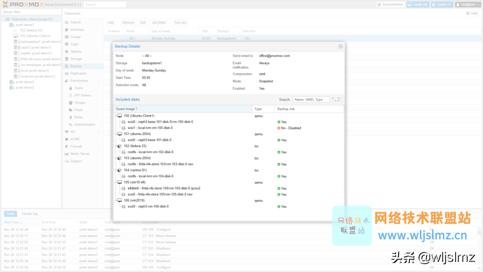Open the API Tokens menu item
The width and height of the screenshot is (483, 272).
click(82, 95)
